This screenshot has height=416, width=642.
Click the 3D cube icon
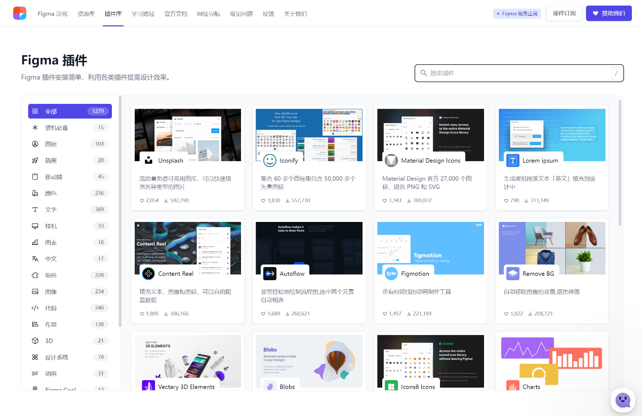pyautogui.click(x=35, y=341)
